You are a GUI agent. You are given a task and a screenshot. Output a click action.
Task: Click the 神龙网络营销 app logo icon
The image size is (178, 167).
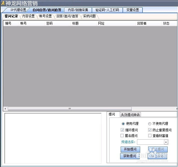pyautogui.click(x=3, y=3)
